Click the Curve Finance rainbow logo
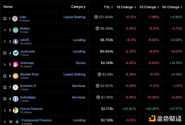185x125 pixels. click(x=15, y=110)
